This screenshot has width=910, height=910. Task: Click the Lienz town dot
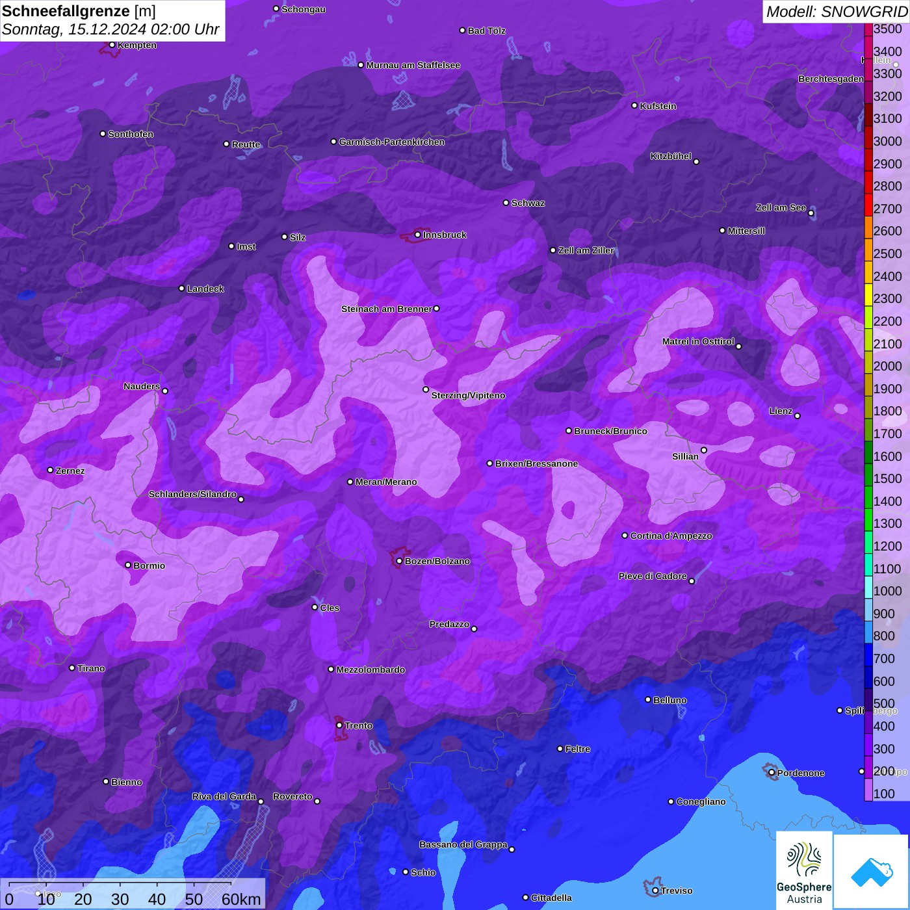pos(798,416)
